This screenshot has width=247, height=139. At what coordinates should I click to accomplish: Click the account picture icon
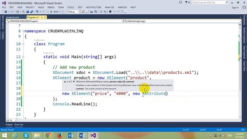tap(244, 7)
